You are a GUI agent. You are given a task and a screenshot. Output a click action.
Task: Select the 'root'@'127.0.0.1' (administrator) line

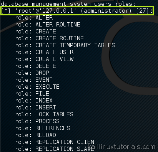(77, 11)
